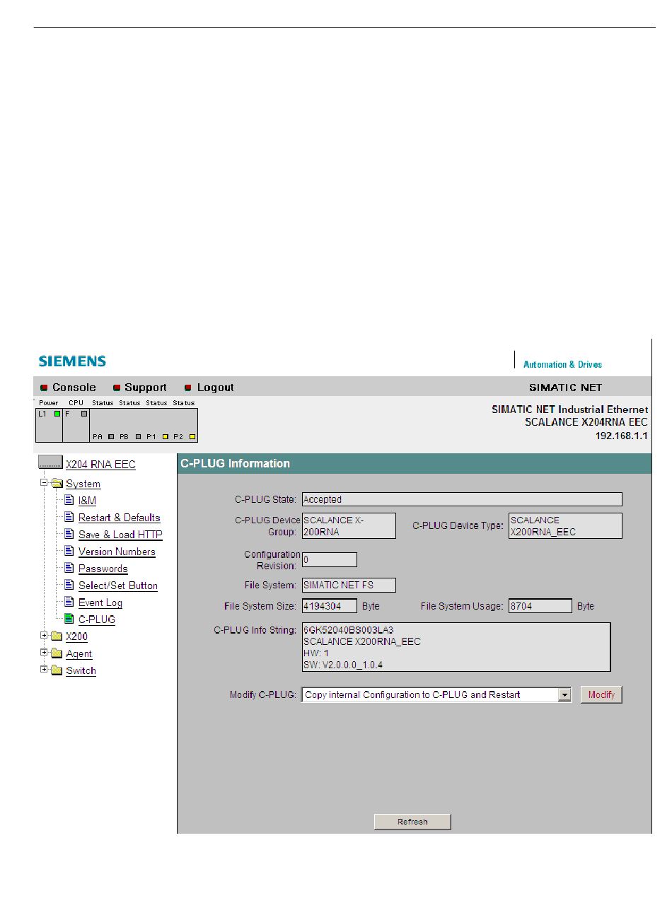Click the C-PLUG State field

tap(462, 499)
